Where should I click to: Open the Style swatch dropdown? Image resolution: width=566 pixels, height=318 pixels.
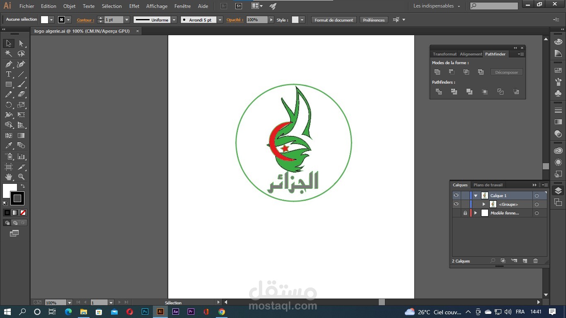[302, 20]
